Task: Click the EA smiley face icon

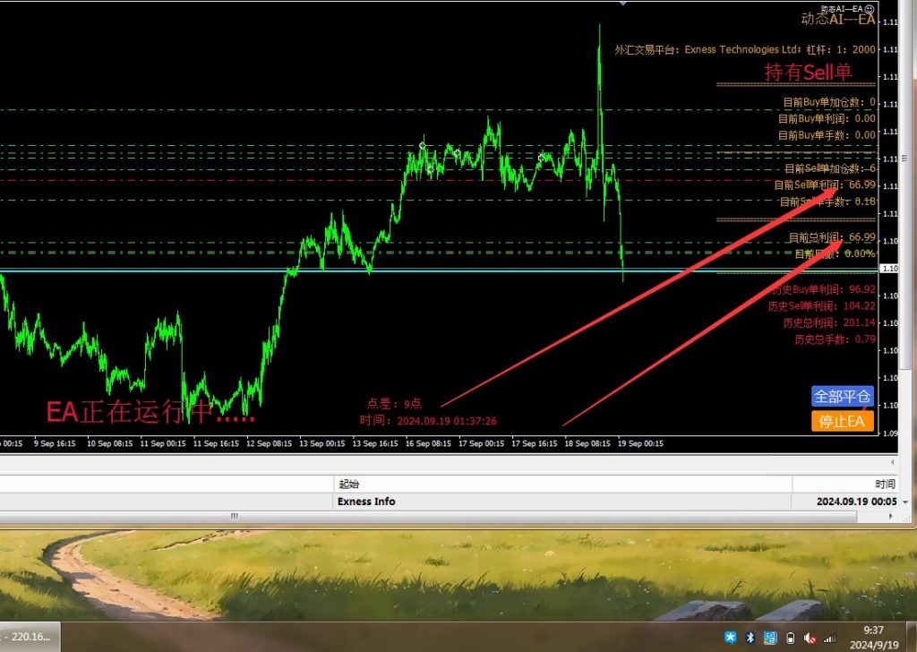Action: (x=870, y=6)
